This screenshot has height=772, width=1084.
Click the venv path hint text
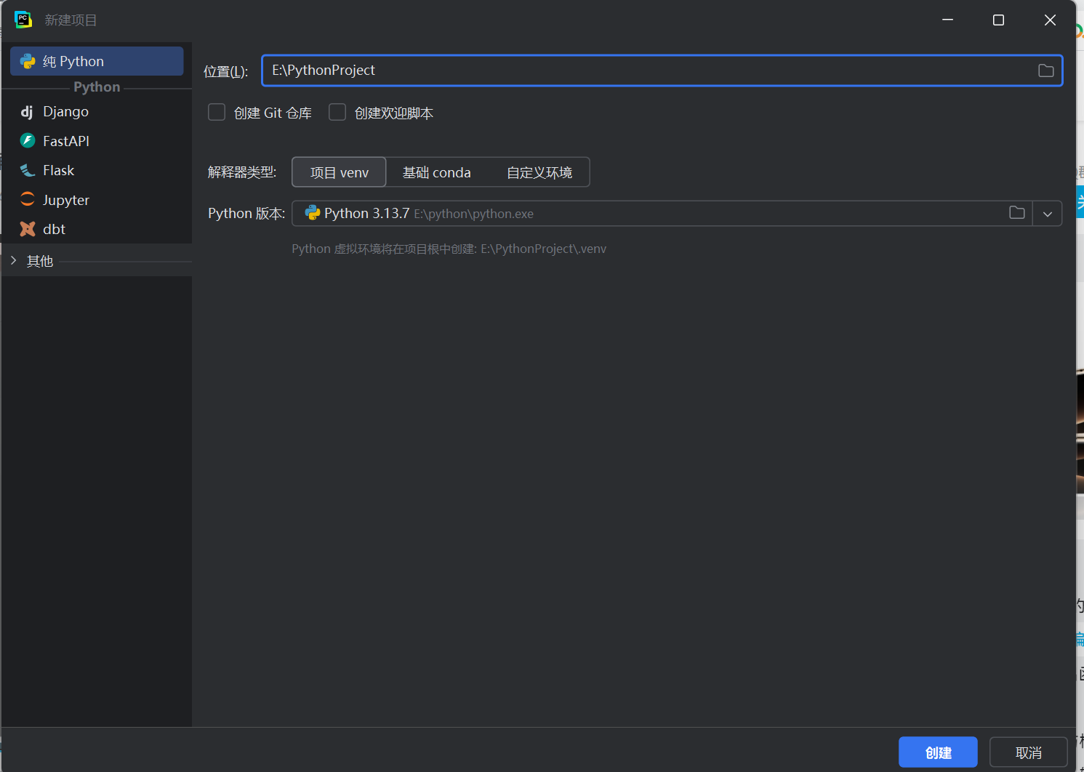coord(449,249)
